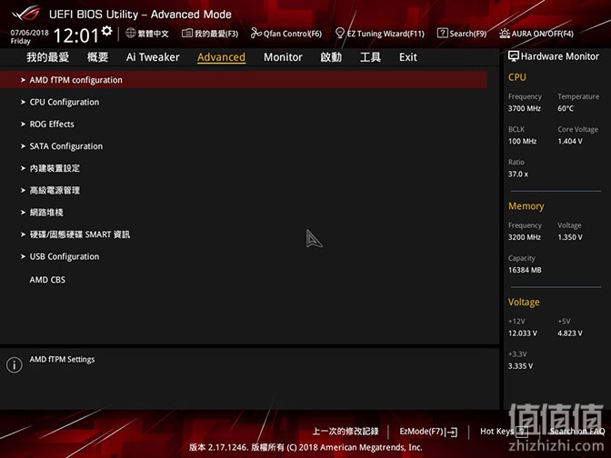Open the Exit tab

[x=408, y=57]
